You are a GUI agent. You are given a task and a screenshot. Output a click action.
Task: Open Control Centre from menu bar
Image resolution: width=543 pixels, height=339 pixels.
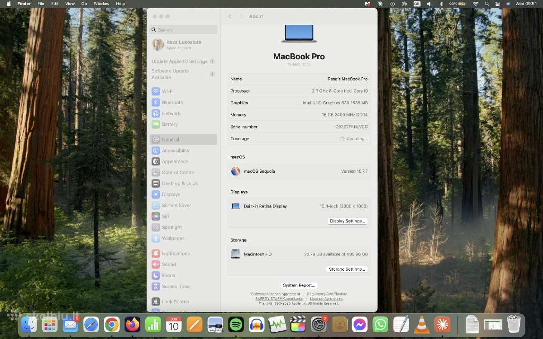click(497, 4)
